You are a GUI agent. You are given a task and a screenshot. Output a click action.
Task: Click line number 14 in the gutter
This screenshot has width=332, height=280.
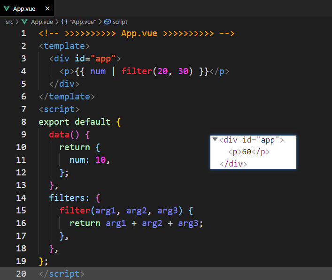(21, 198)
